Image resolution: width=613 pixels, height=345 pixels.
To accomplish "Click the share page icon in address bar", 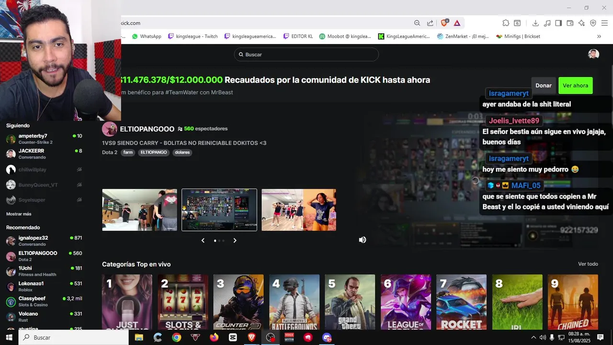I will tap(430, 23).
